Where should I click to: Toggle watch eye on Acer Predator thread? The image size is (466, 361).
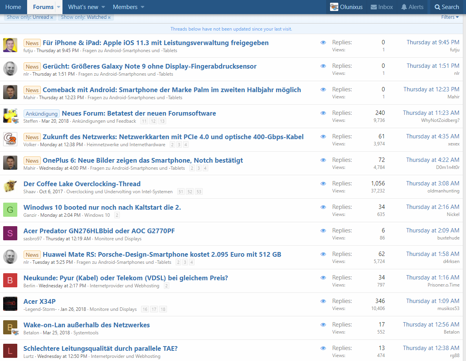pyautogui.click(x=323, y=230)
